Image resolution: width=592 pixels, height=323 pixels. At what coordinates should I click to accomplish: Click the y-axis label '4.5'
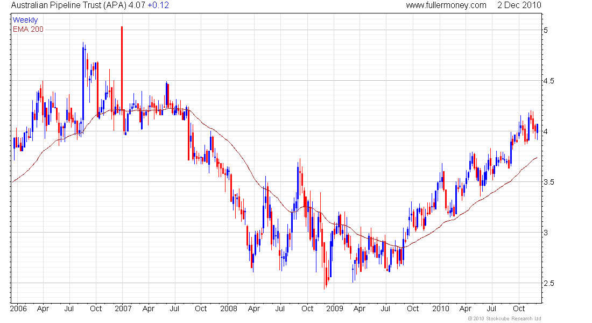(x=548, y=81)
